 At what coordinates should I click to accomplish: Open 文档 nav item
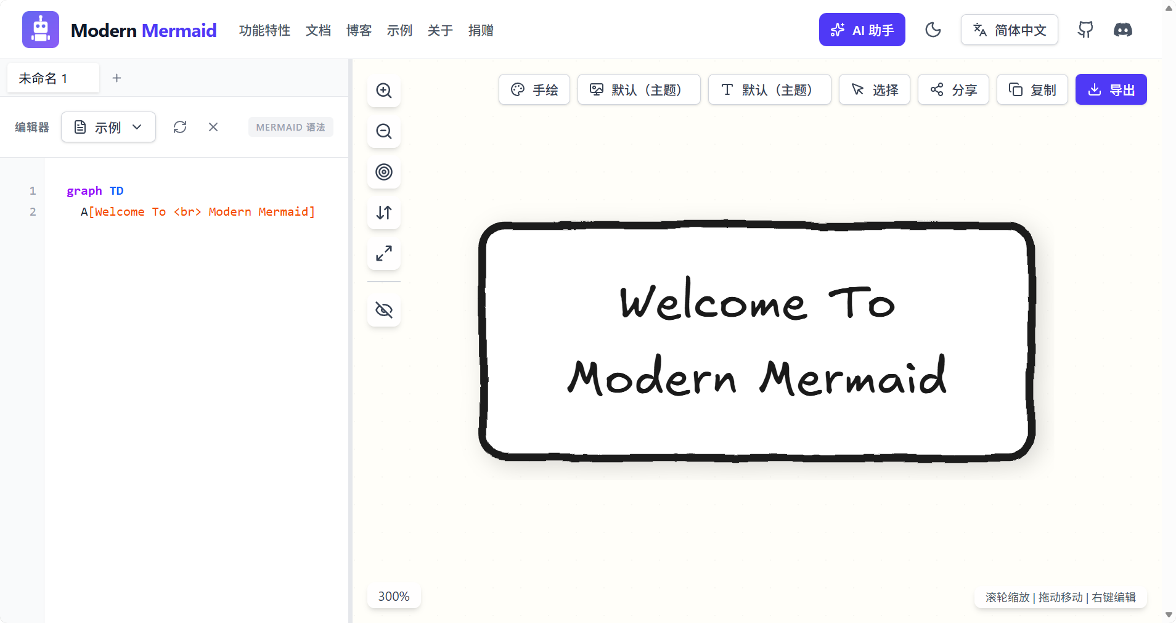tap(318, 30)
